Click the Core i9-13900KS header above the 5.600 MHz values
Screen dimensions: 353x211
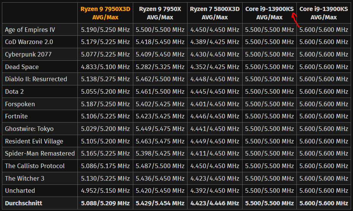tap(323, 13)
